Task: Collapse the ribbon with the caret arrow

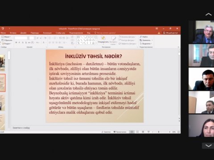Action: pyautogui.click(x=178, y=47)
